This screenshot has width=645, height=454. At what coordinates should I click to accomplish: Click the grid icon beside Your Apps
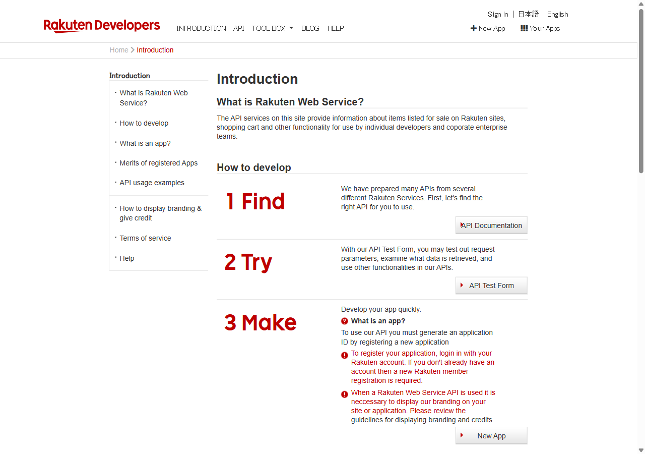[524, 28]
